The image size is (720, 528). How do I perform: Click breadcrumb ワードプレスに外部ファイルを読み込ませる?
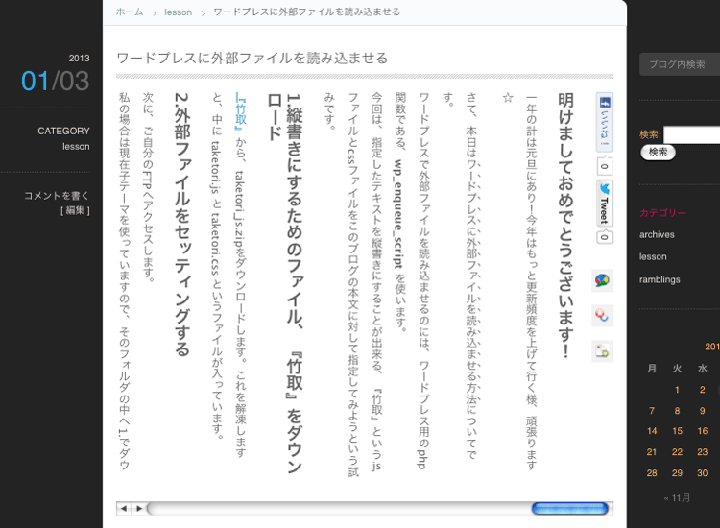click(x=307, y=12)
